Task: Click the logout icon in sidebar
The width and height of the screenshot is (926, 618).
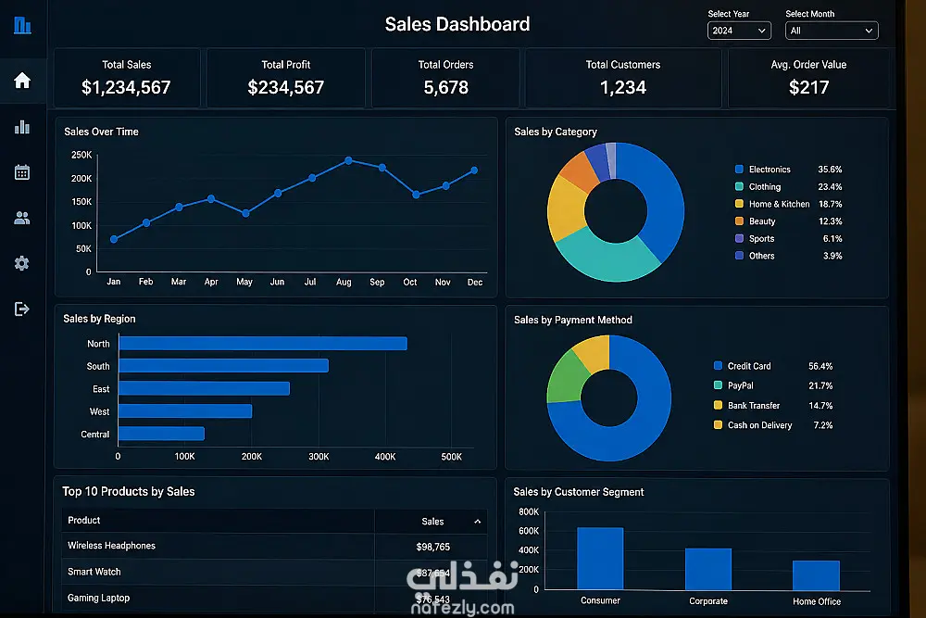Action: (22, 309)
